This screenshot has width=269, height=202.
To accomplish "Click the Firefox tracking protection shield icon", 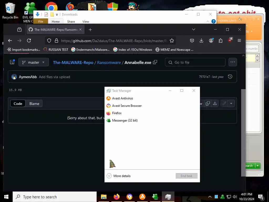I will click(49, 41).
